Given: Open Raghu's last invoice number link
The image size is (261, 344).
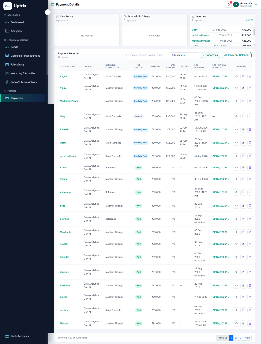Looking at the screenshot, I should pyautogui.click(x=221, y=76).
